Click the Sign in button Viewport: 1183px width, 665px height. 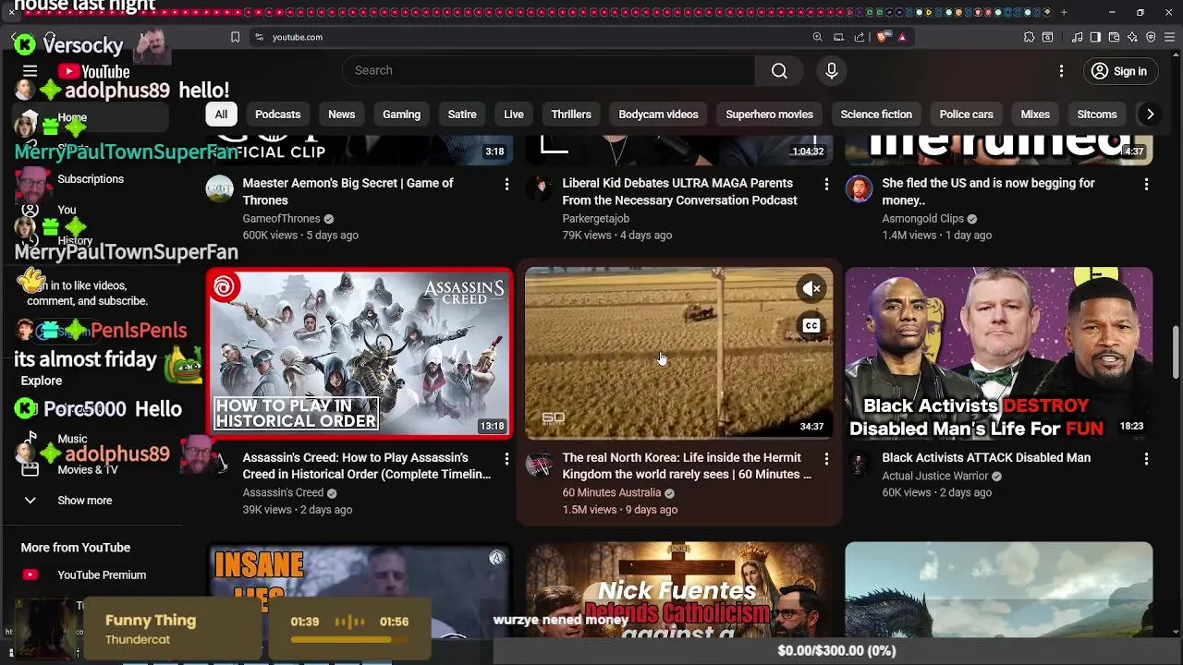(x=1118, y=71)
